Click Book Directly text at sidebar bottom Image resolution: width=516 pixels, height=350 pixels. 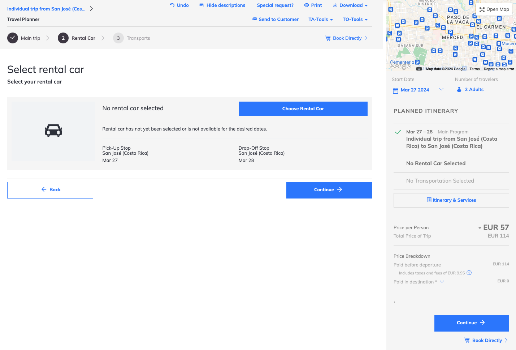coord(487,340)
